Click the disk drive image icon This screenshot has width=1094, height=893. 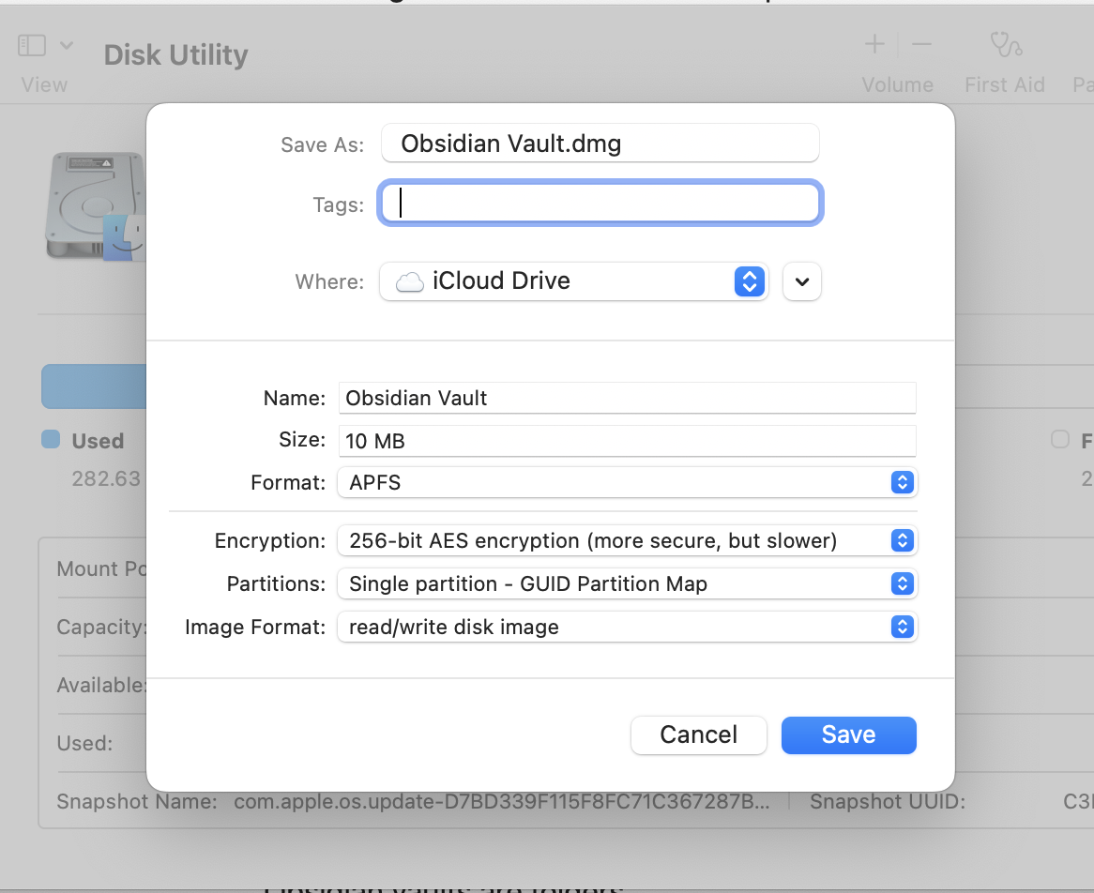pos(97,206)
